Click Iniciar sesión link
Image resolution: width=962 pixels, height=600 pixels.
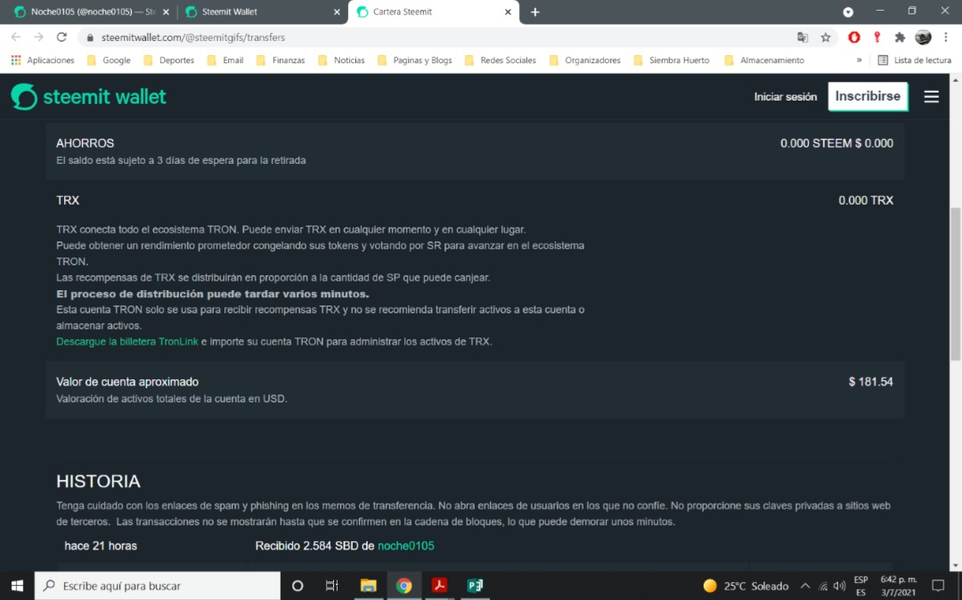786,97
